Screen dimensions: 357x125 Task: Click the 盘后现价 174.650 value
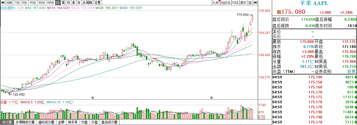pyautogui.click(x=308, y=20)
